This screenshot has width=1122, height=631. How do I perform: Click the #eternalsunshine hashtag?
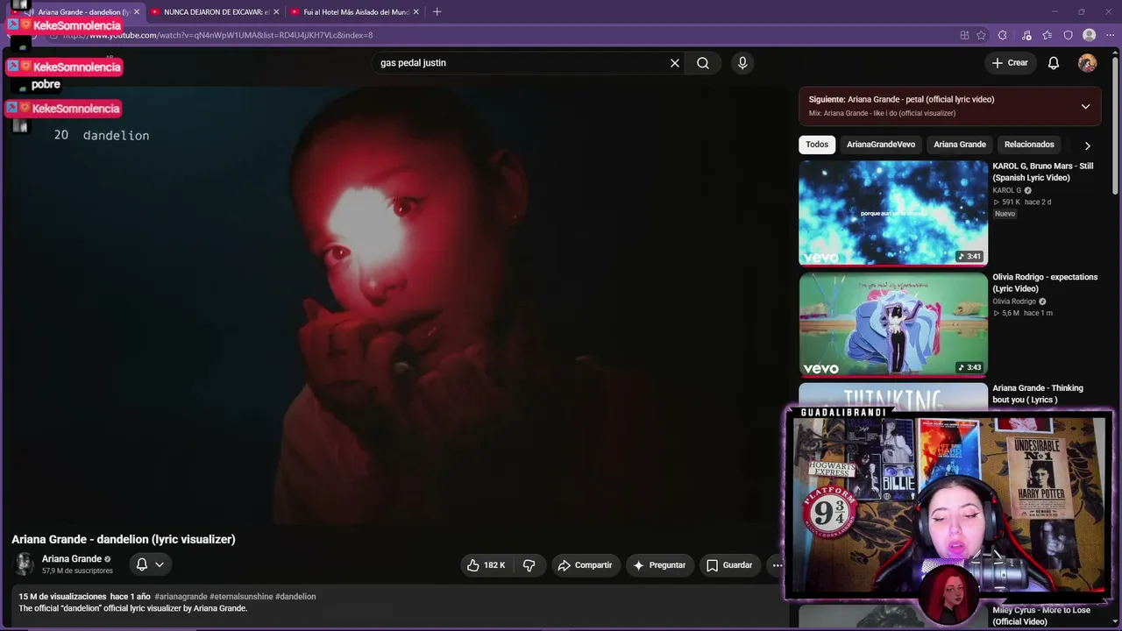(x=241, y=597)
